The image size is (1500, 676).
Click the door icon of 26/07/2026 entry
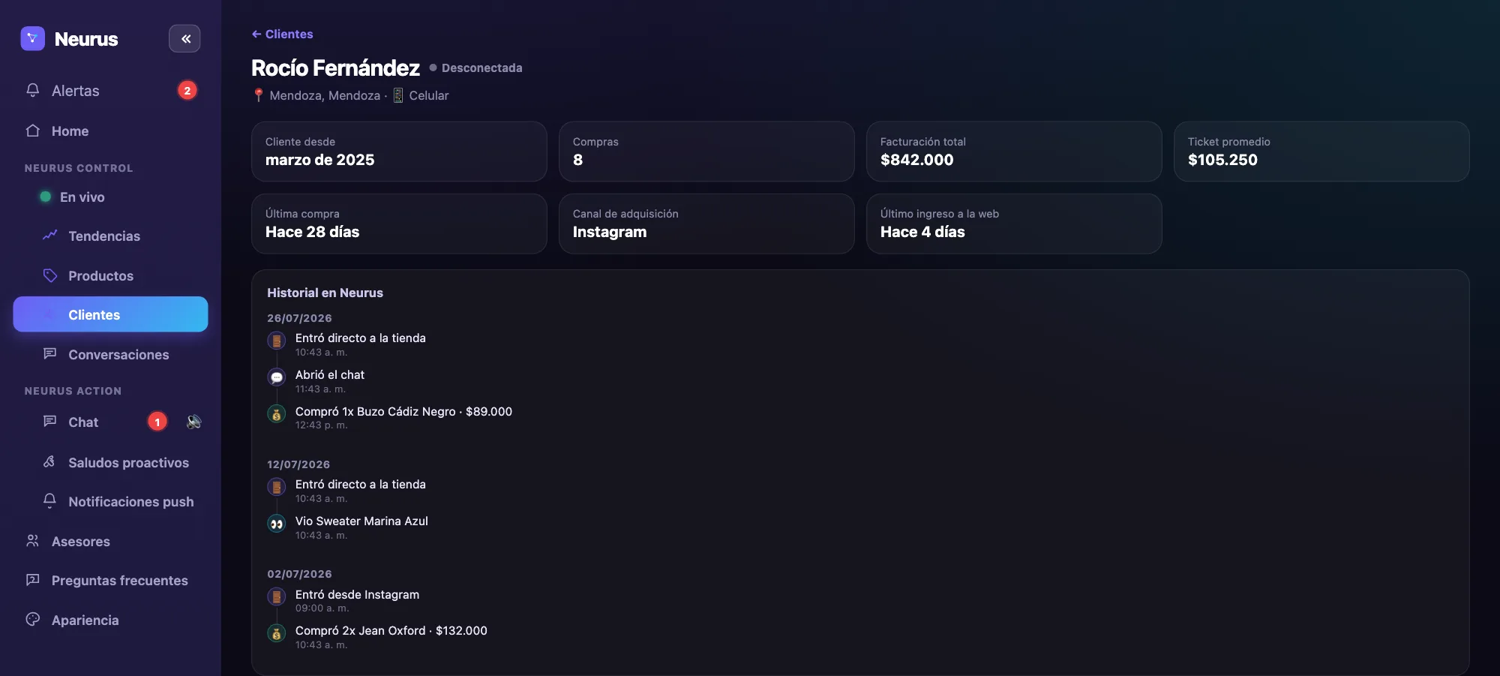[x=277, y=341]
